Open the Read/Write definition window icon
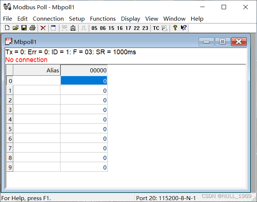Viewport: 257px width, 202px height. tap(53, 28)
